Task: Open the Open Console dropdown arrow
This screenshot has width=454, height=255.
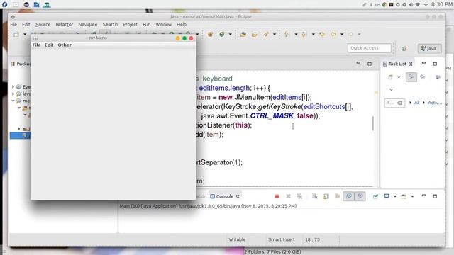Action: pyautogui.click(x=412, y=197)
